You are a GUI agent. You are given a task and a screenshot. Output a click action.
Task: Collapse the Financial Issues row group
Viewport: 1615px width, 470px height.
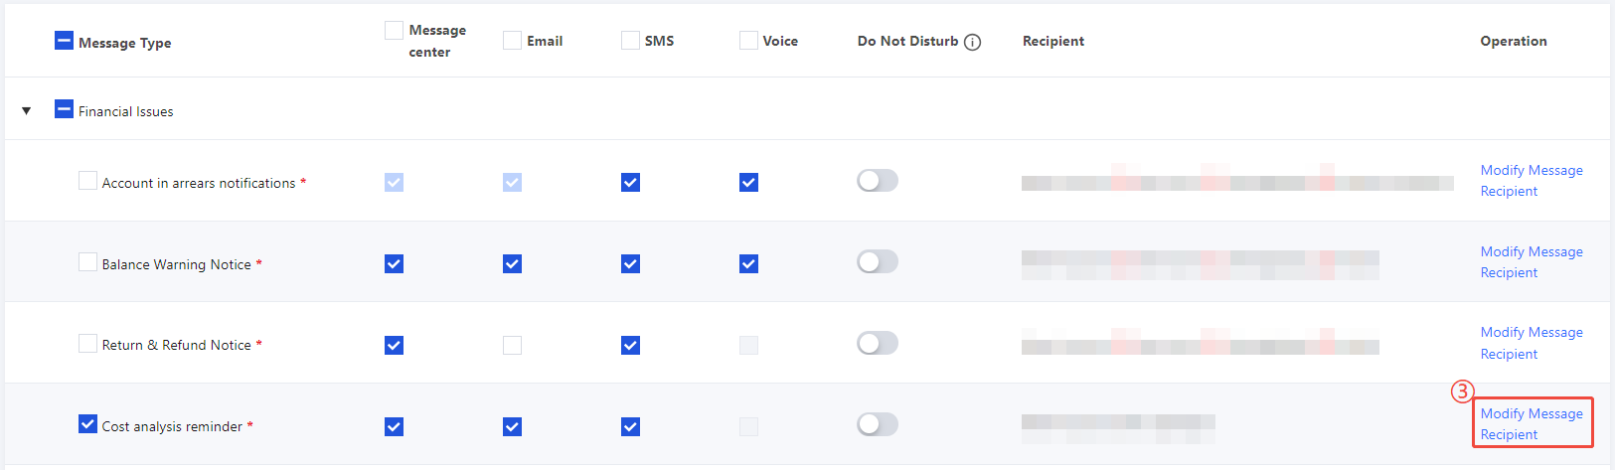[x=27, y=111]
